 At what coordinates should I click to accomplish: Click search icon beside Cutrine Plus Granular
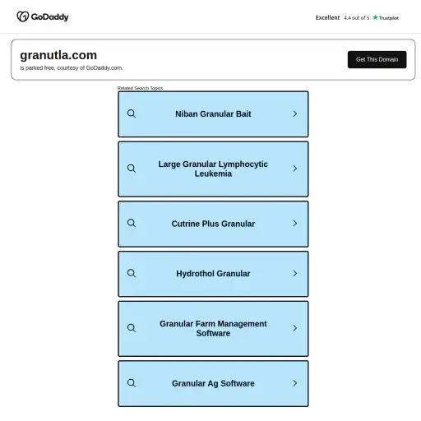[x=132, y=223]
